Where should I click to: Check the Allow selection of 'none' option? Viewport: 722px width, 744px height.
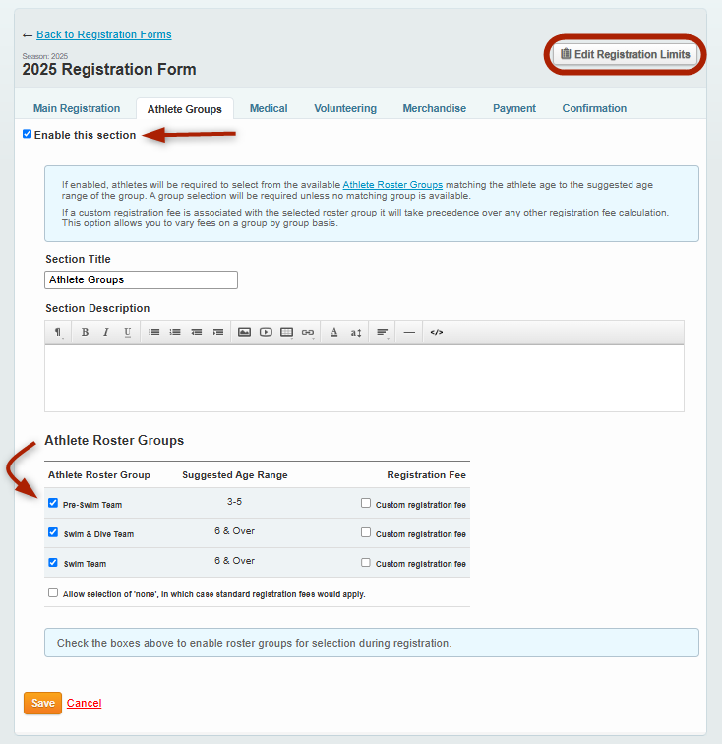53,592
